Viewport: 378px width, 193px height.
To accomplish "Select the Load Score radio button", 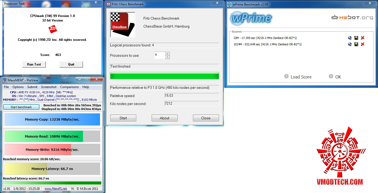I will [x=286, y=76].
